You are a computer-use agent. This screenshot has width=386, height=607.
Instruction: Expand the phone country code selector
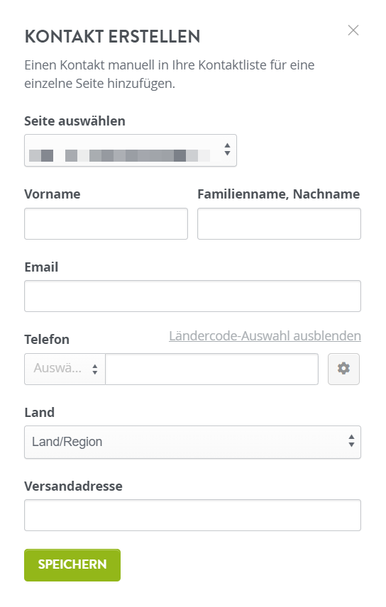click(x=65, y=369)
